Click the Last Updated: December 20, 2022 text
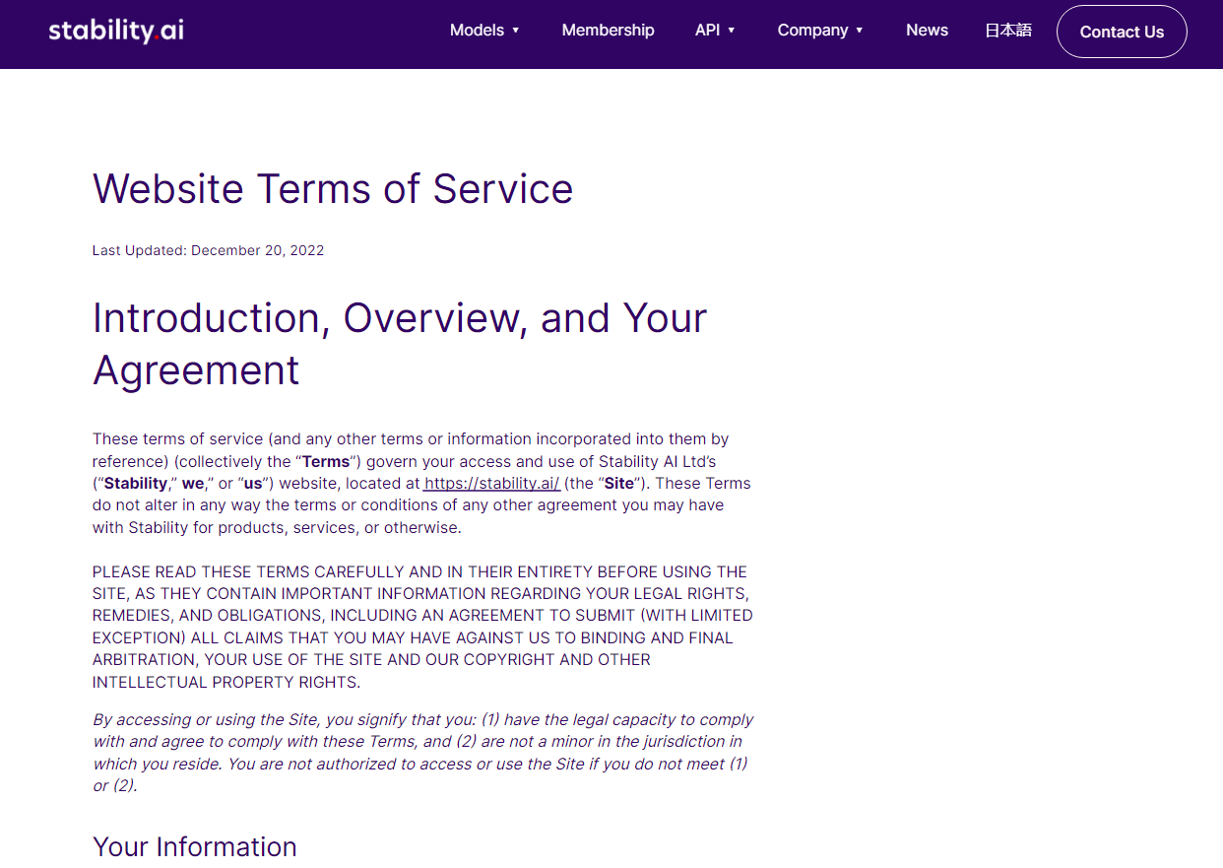 208,250
